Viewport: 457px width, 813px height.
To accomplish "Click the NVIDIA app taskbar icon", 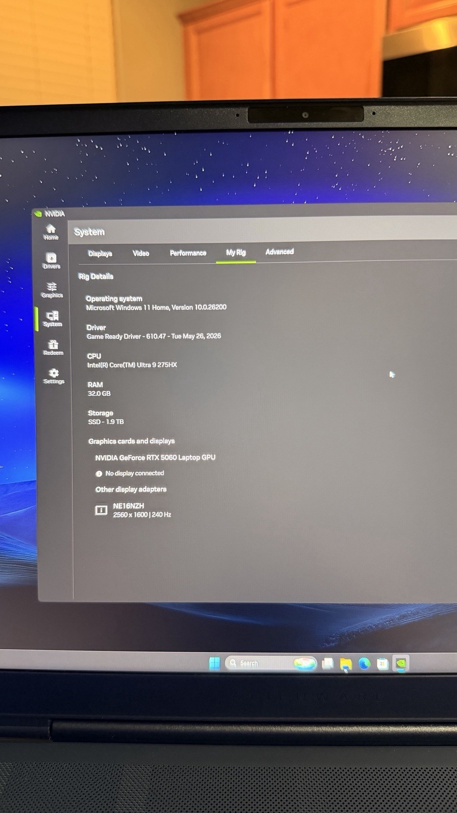I will click(x=401, y=663).
